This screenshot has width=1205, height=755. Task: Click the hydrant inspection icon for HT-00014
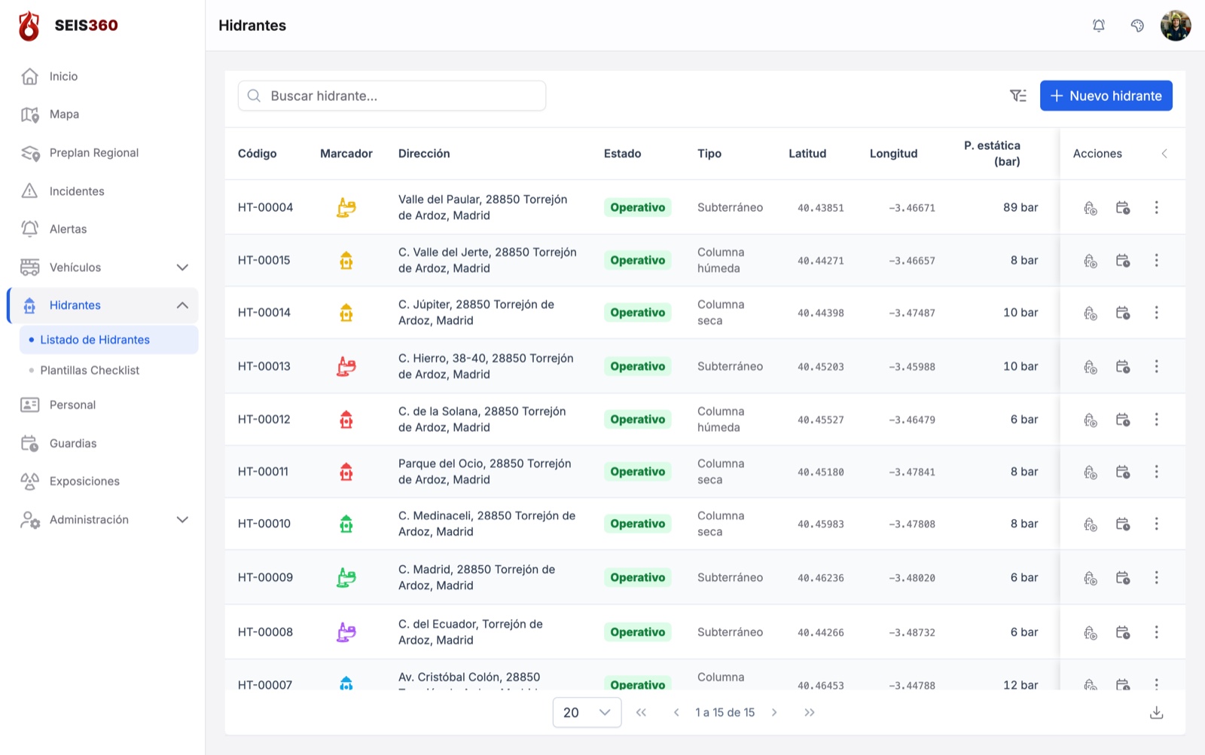pos(1090,313)
